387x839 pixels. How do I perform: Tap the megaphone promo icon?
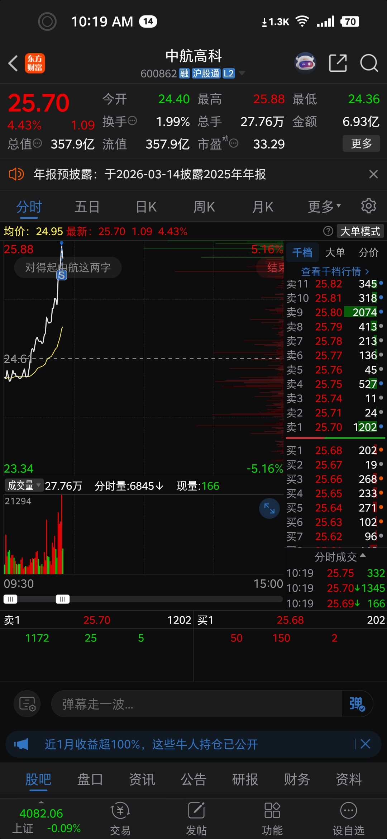pos(21,744)
